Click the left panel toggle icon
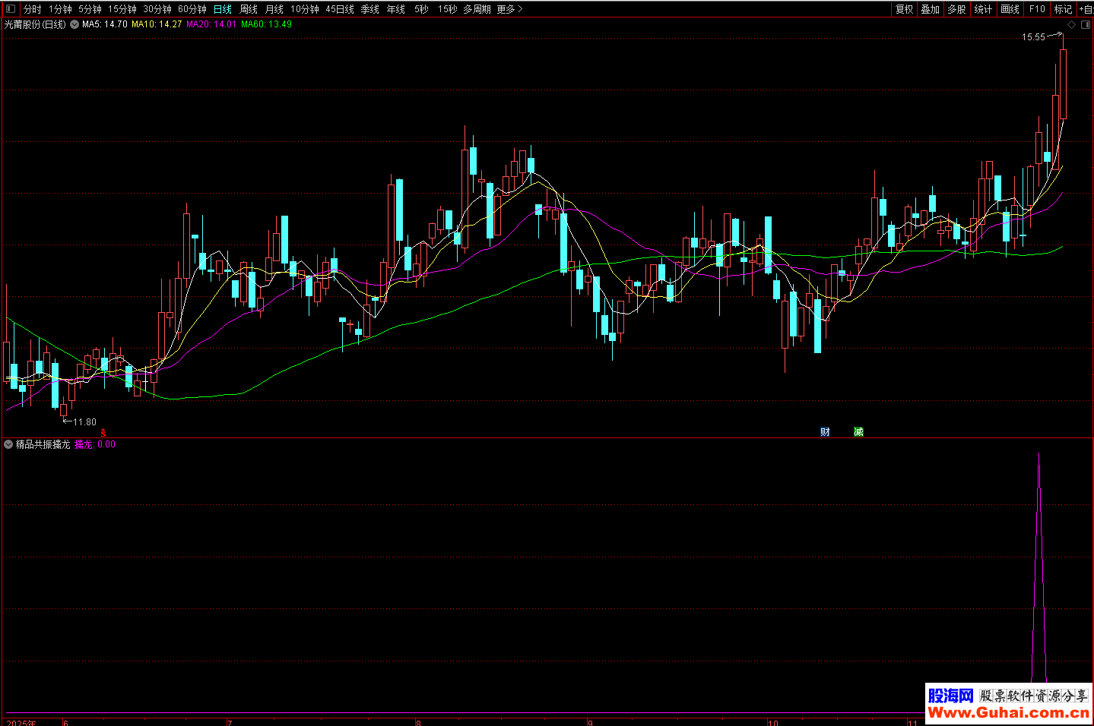Image resolution: width=1094 pixels, height=726 pixels. [x=11, y=9]
